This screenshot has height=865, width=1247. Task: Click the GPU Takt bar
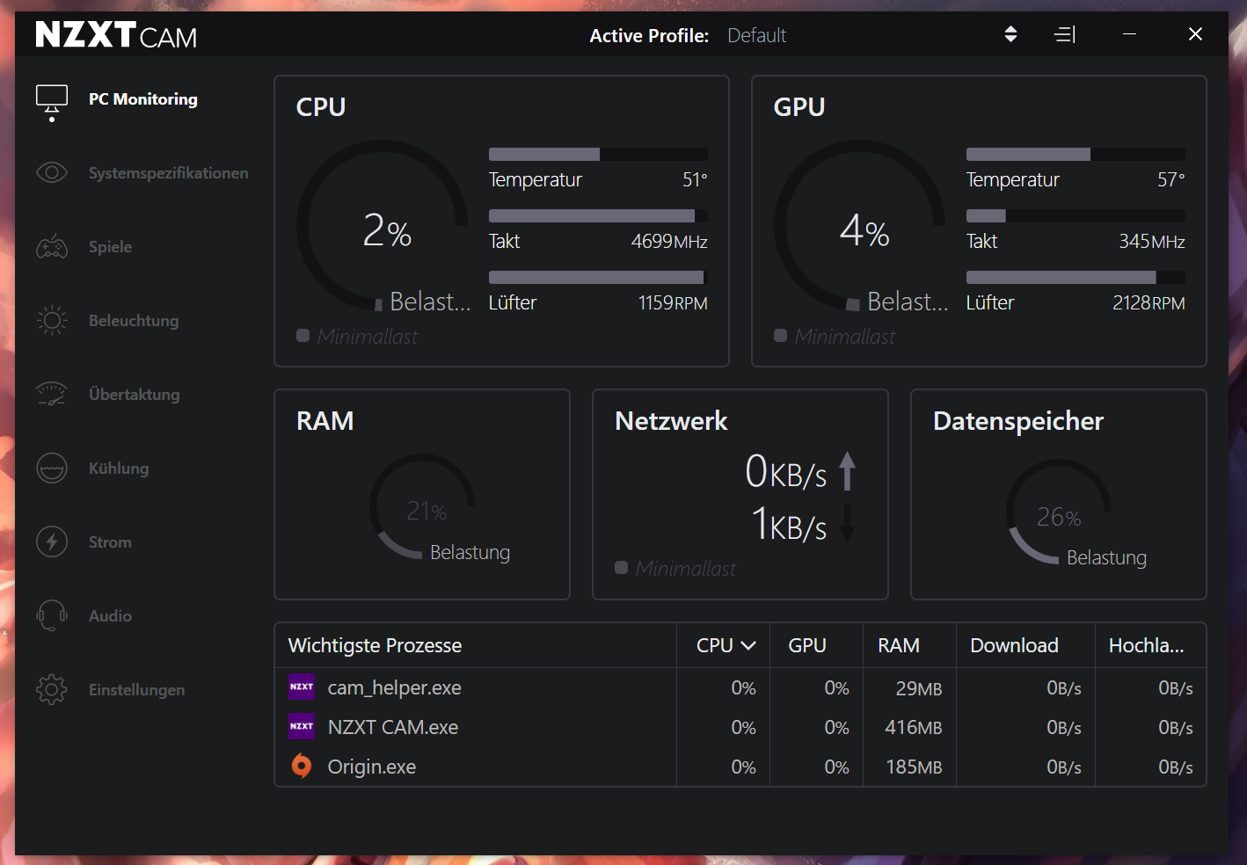click(x=1076, y=215)
